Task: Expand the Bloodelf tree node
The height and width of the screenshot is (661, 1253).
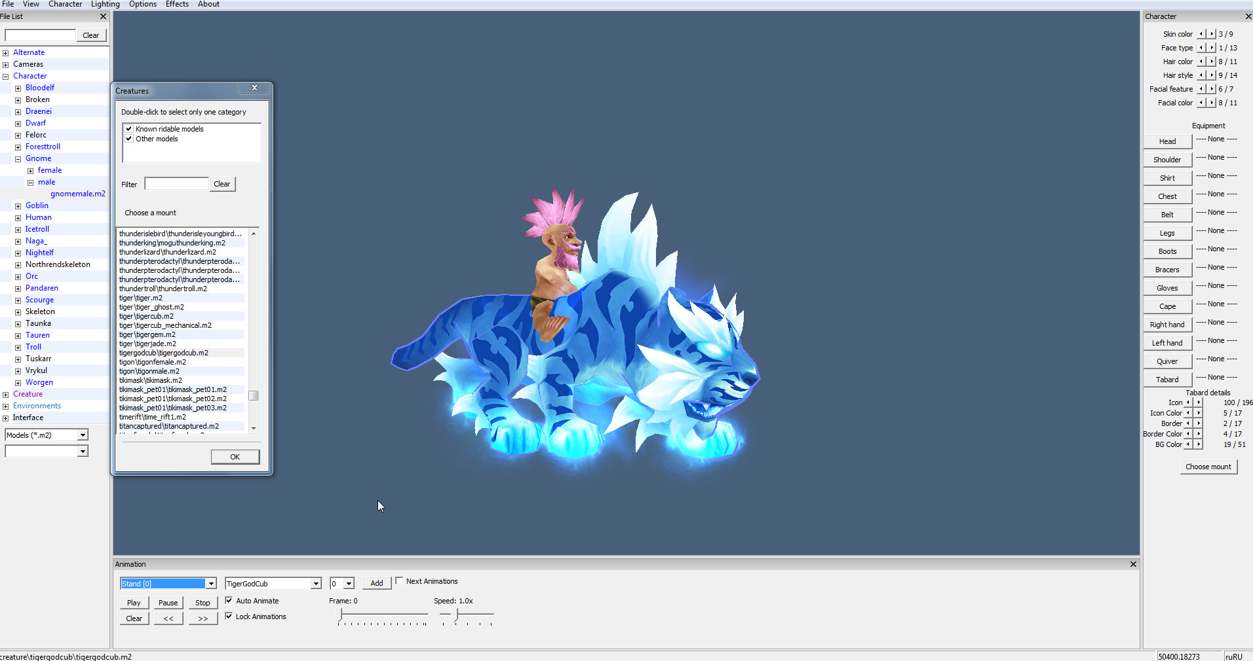Action: click(x=18, y=88)
